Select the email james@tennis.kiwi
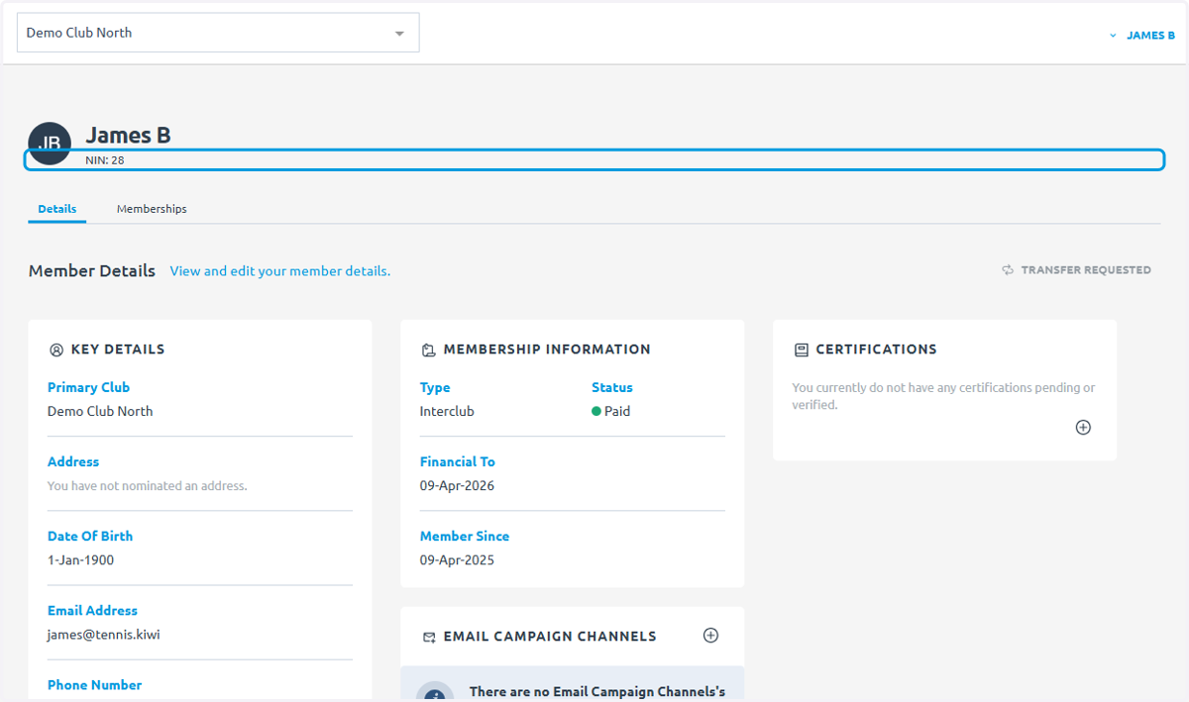This screenshot has width=1189, height=702. (103, 635)
